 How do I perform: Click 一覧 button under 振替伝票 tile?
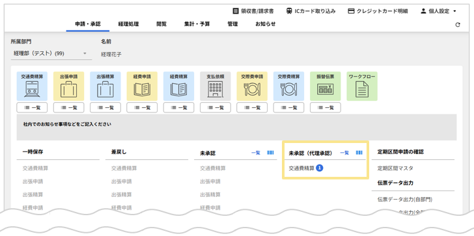[326, 107]
